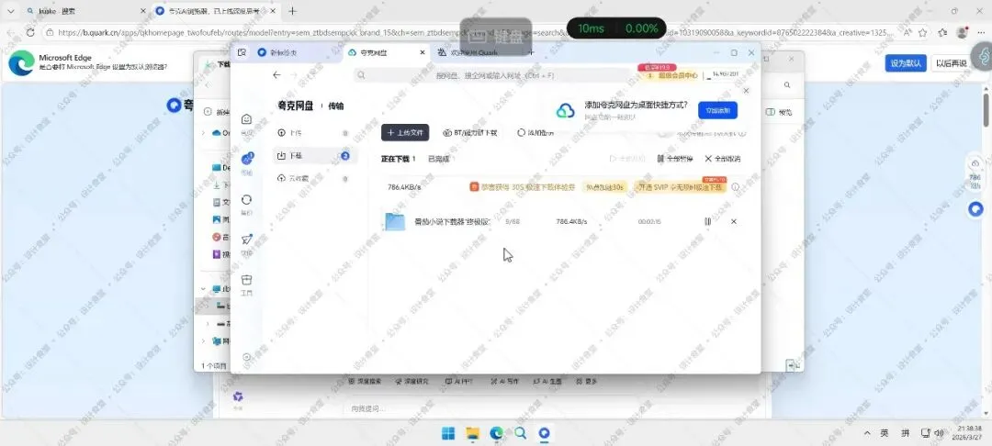
Task: Click the AI 写作 shortcut on the page
Action: [x=503, y=382]
